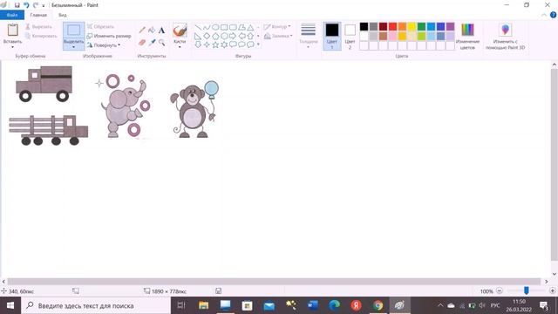Viewport: 558px width, 314px height.
Task: Activate Color 1 (Цвет 1) swatch
Action: point(332,37)
